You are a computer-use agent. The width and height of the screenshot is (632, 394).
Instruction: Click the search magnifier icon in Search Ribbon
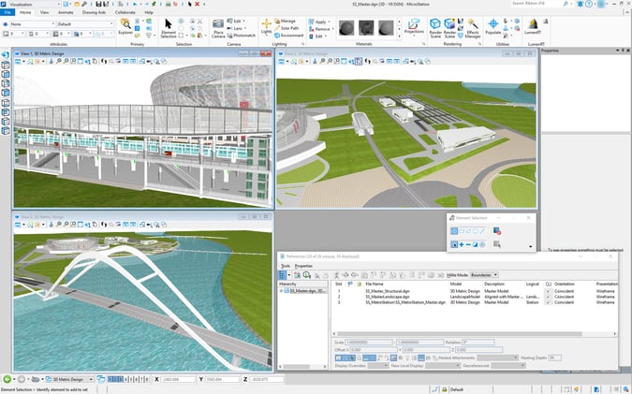point(566,4)
